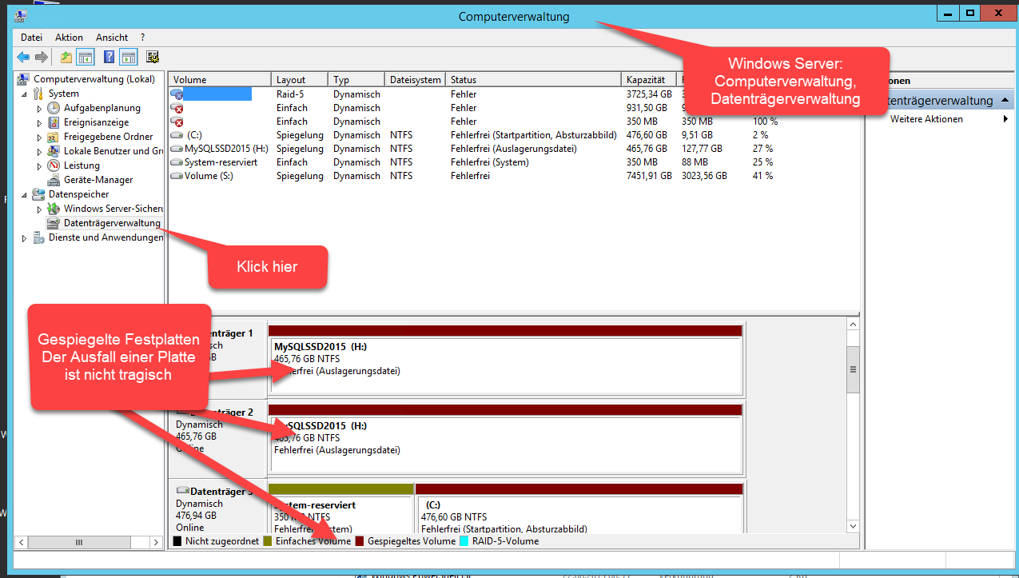1019x578 pixels.
Task: Select the Ereignisanzeige icon
Action: point(54,122)
